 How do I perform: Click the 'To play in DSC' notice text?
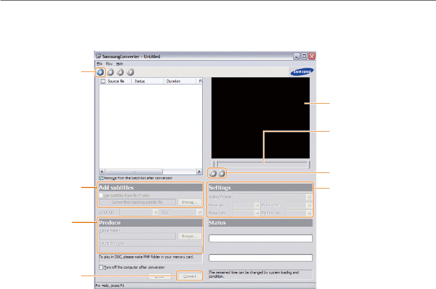click(146, 257)
